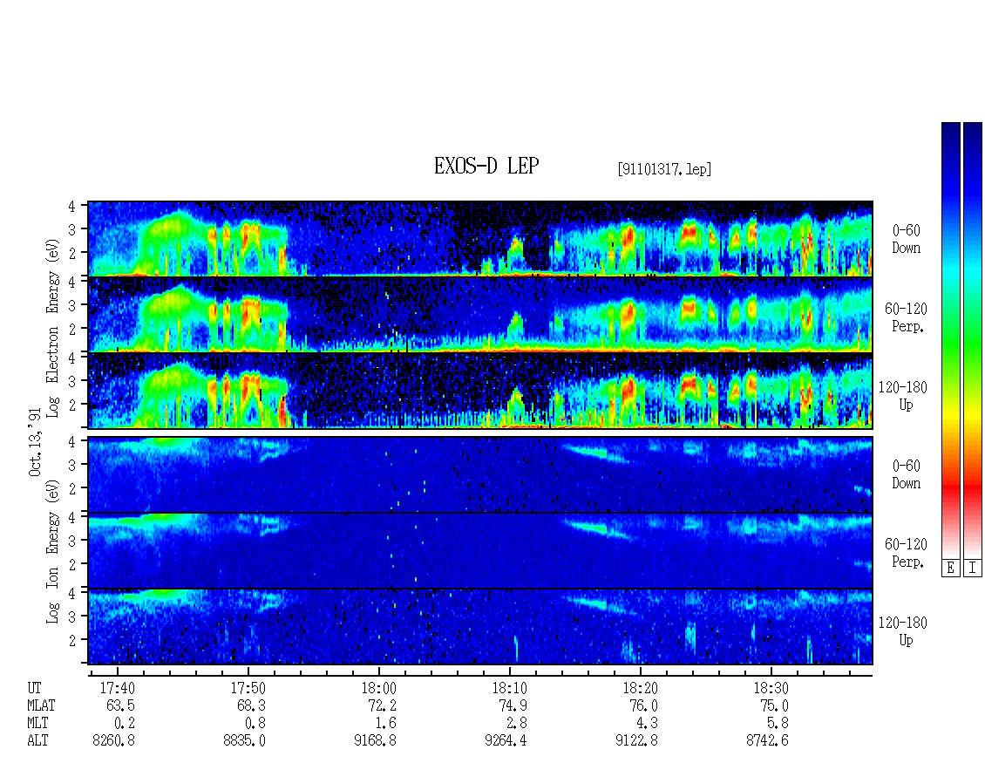Click the ALT value 8835.0
The height and width of the screenshot is (763, 985).
coord(244,741)
